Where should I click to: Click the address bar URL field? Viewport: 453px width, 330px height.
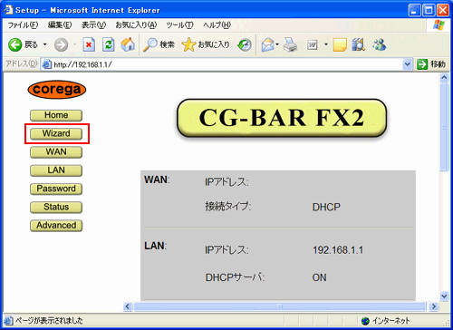coord(227,64)
